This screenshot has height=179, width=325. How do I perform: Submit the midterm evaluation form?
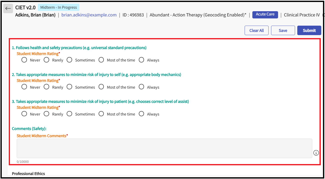click(x=309, y=30)
